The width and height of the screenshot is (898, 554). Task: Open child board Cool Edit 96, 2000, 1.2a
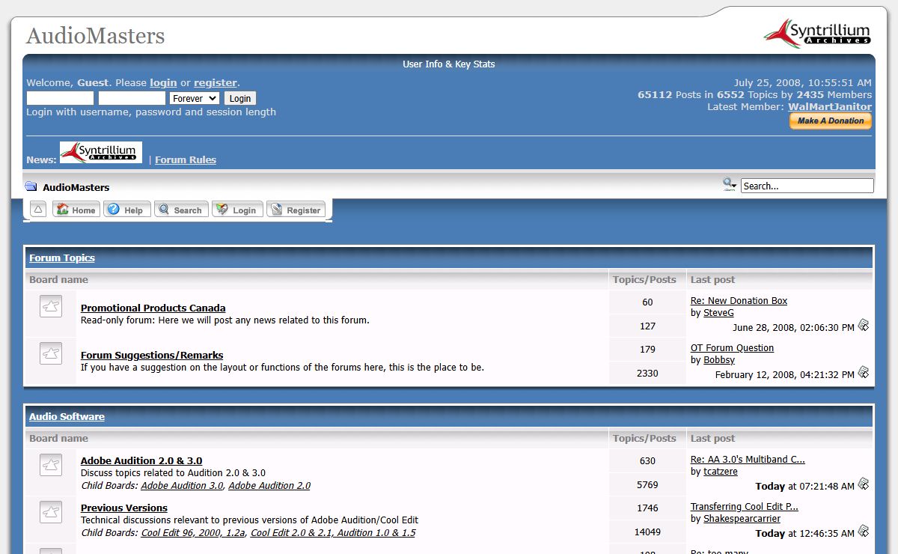pos(193,532)
